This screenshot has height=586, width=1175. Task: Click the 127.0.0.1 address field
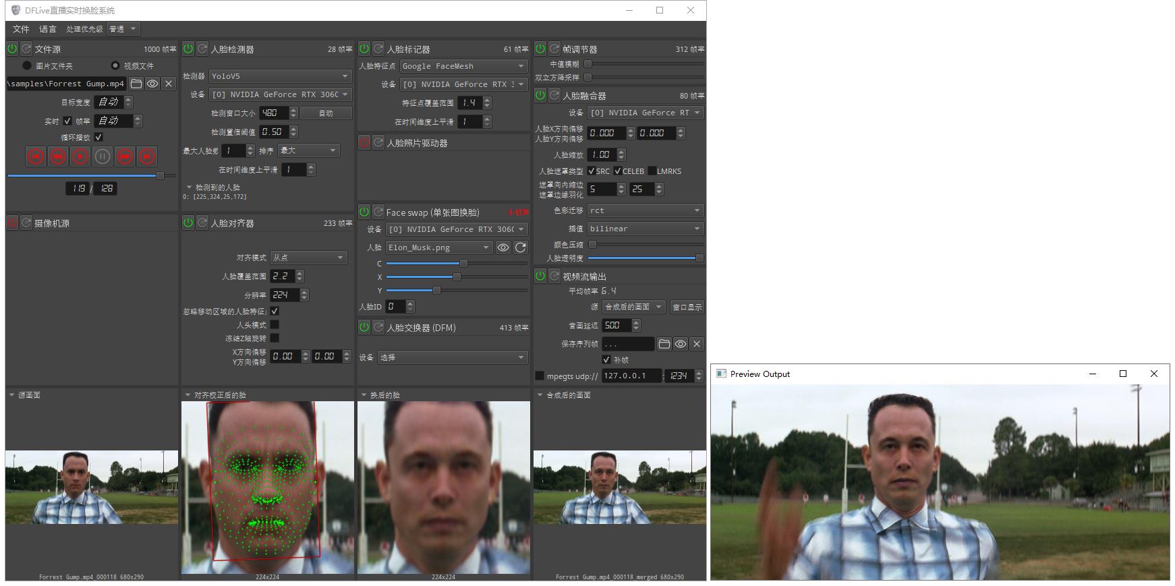pyautogui.click(x=631, y=376)
